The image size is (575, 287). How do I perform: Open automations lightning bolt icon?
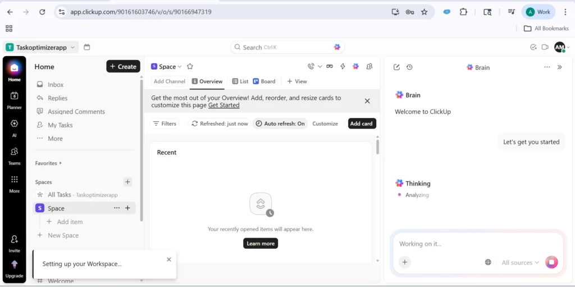(x=343, y=66)
